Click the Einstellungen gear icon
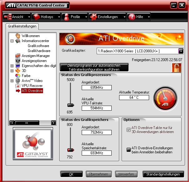The height and width of the screenshot is (182, 189). pos(94,17)
